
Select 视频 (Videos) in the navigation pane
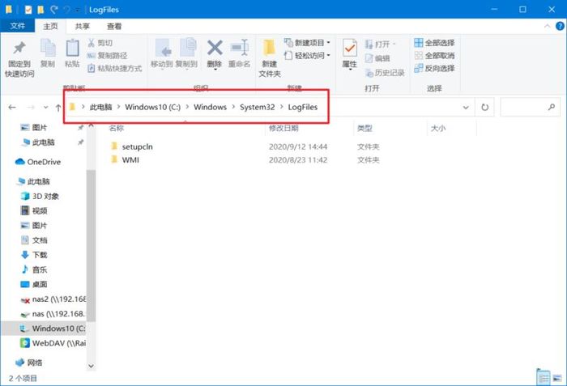(34, 210)
